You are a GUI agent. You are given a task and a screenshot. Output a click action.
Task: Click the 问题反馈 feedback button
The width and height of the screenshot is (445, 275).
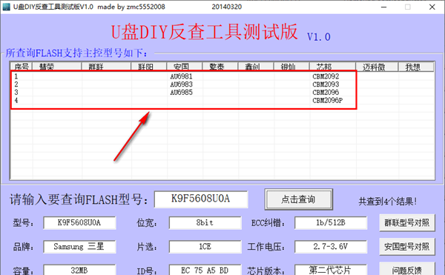[x=407, y=269]
